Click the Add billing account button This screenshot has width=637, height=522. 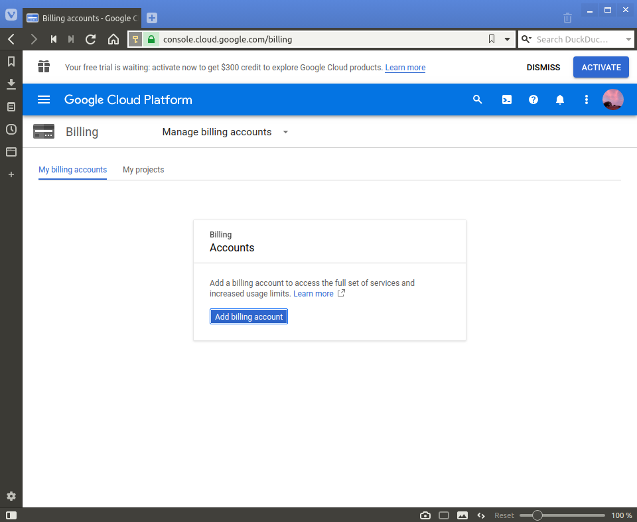pyautogui.click(x=249, y=316)
